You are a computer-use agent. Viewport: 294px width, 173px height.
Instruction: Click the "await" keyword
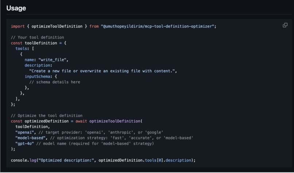pos(81,121)
